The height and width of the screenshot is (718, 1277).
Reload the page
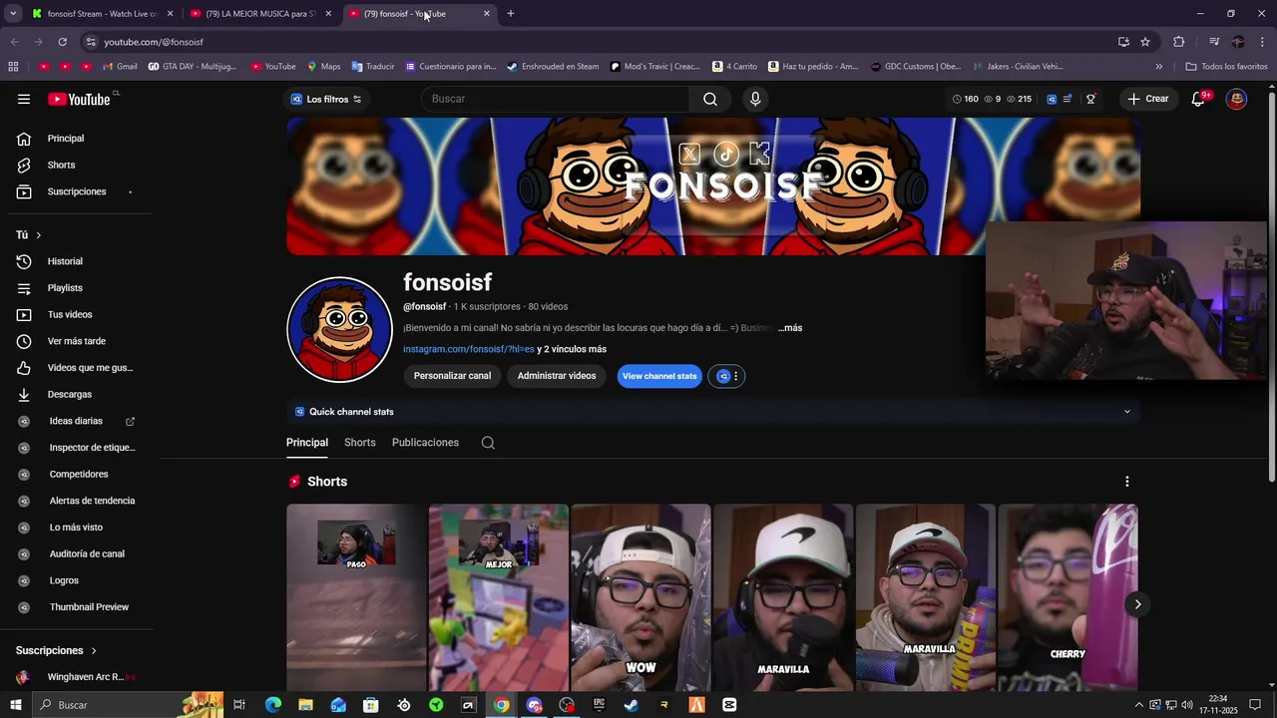click(x=62, y=42)
